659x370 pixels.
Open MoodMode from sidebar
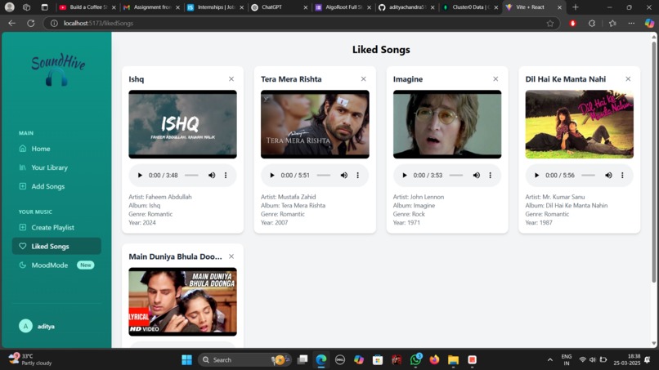pyautogui.click(x=56, y=265)
